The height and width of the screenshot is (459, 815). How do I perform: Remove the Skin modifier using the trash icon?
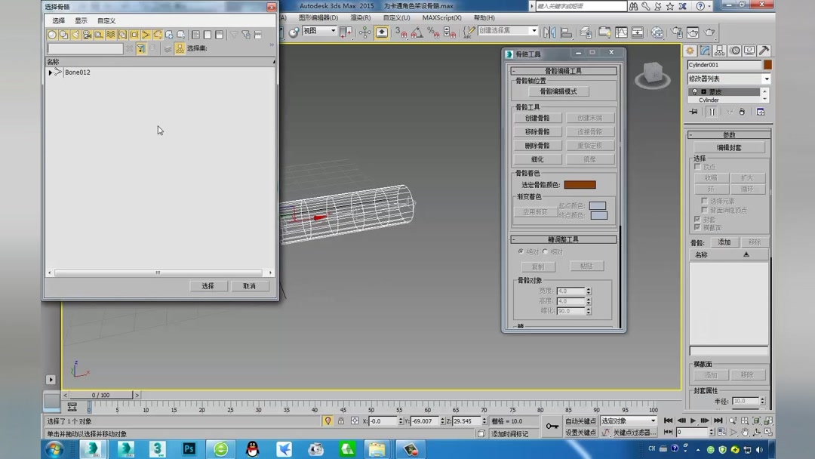743,111
